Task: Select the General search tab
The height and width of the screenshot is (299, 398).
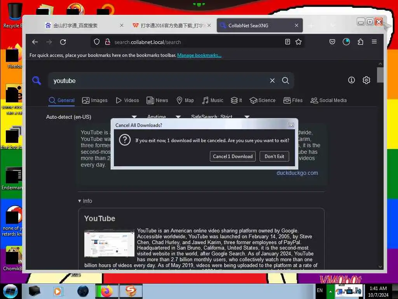Action: [x=62, y=100]
